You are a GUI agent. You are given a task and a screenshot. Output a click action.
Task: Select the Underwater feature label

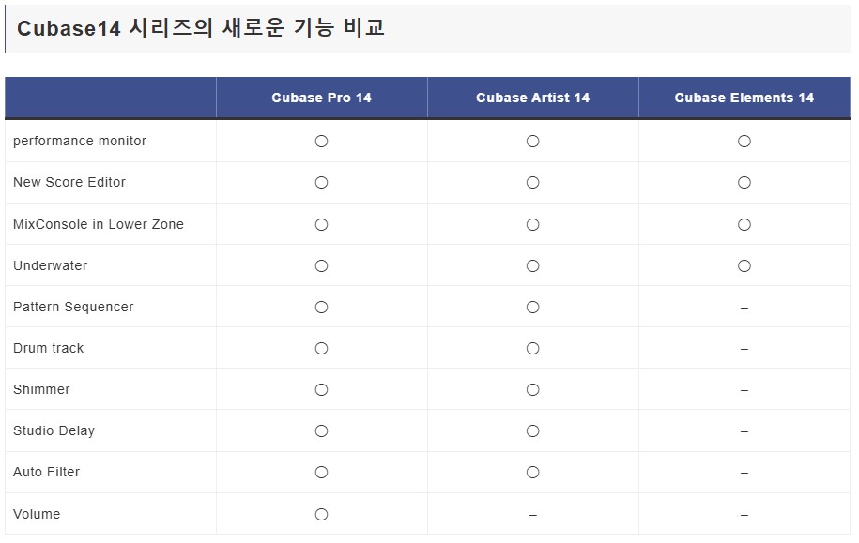50,265
